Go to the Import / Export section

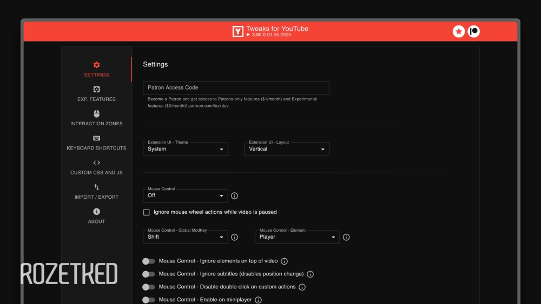[96, 192]
